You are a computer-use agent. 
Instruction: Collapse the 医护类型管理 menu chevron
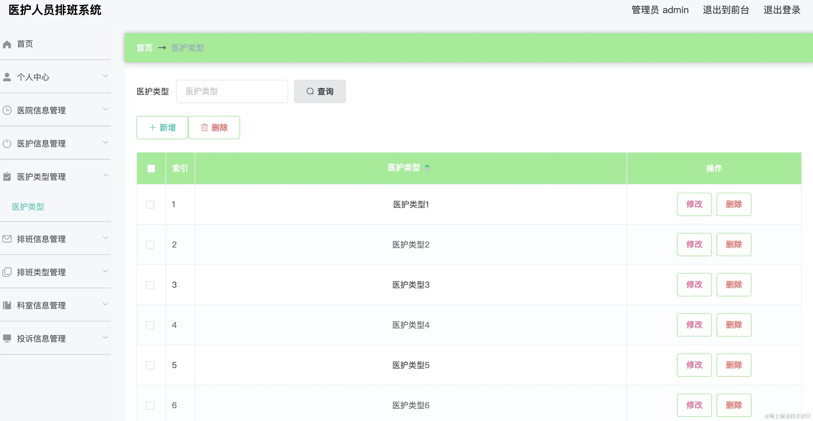(106, 175)
